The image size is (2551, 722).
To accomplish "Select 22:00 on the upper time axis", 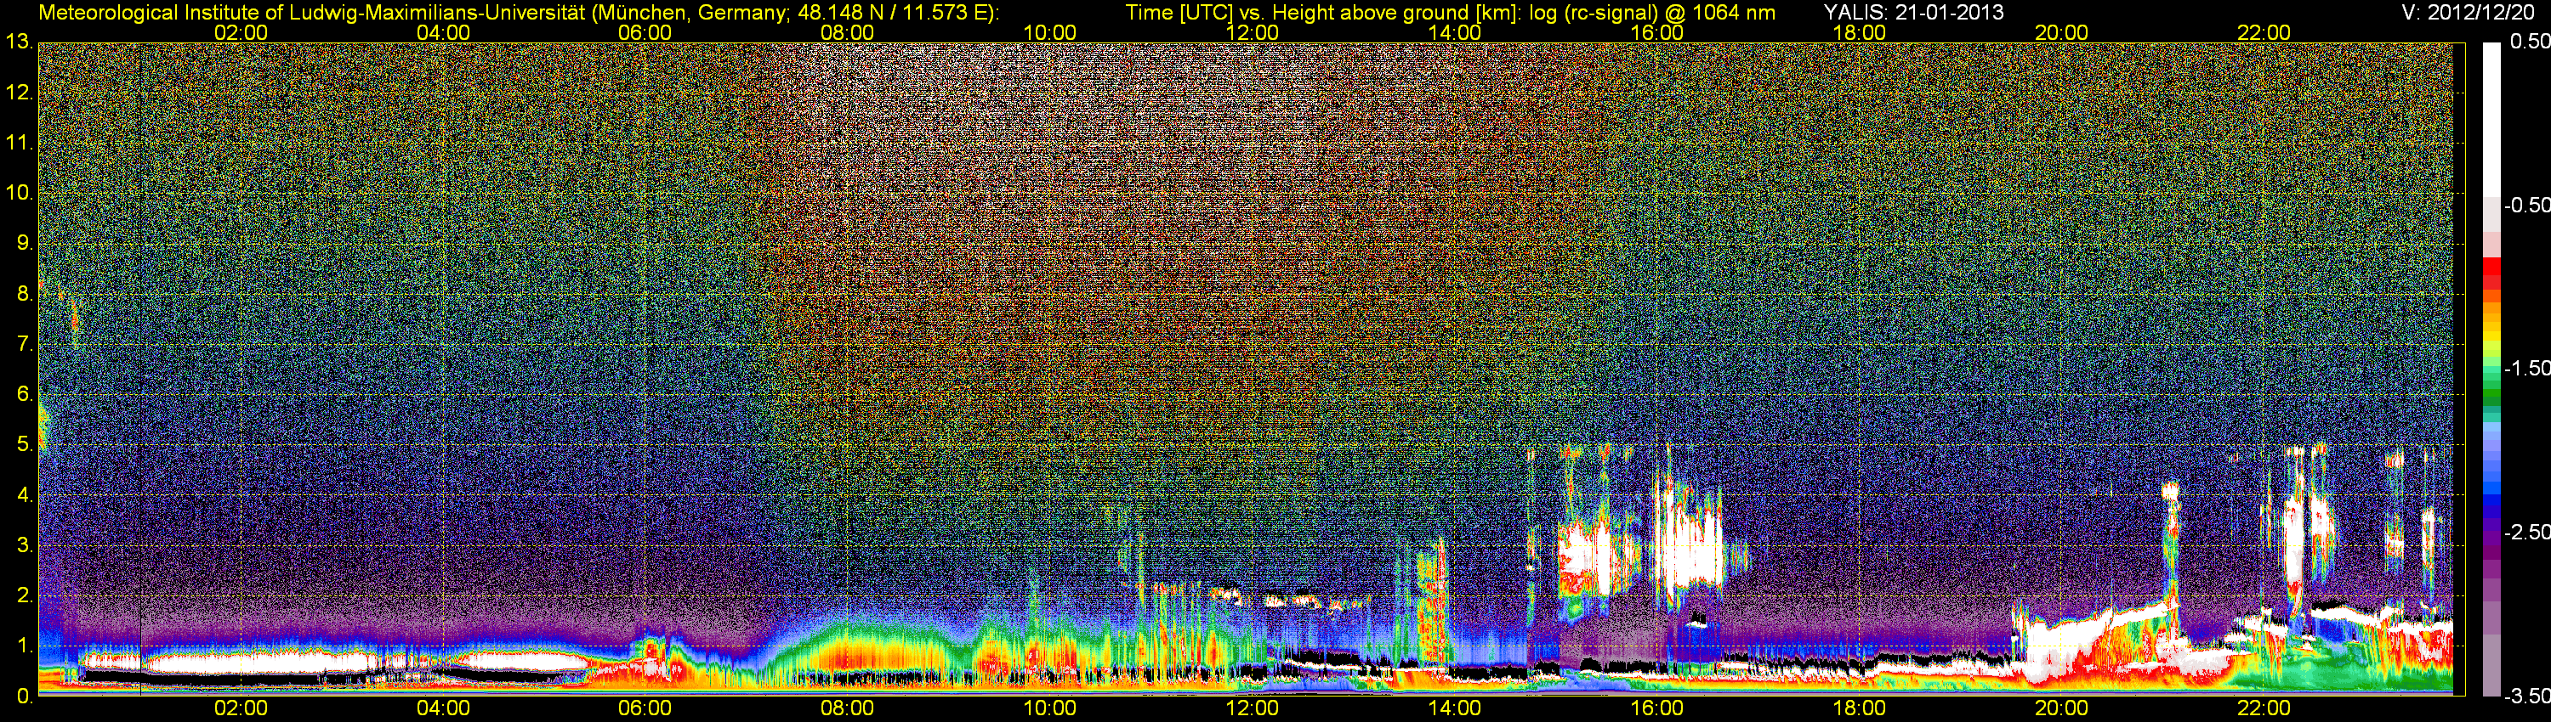I will point(2264,32).
